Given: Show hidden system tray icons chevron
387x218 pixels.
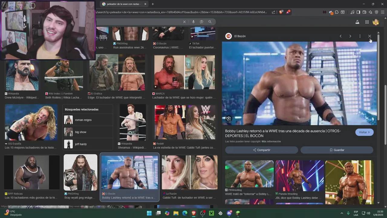Looking at the screenshot, I should 342,213.
